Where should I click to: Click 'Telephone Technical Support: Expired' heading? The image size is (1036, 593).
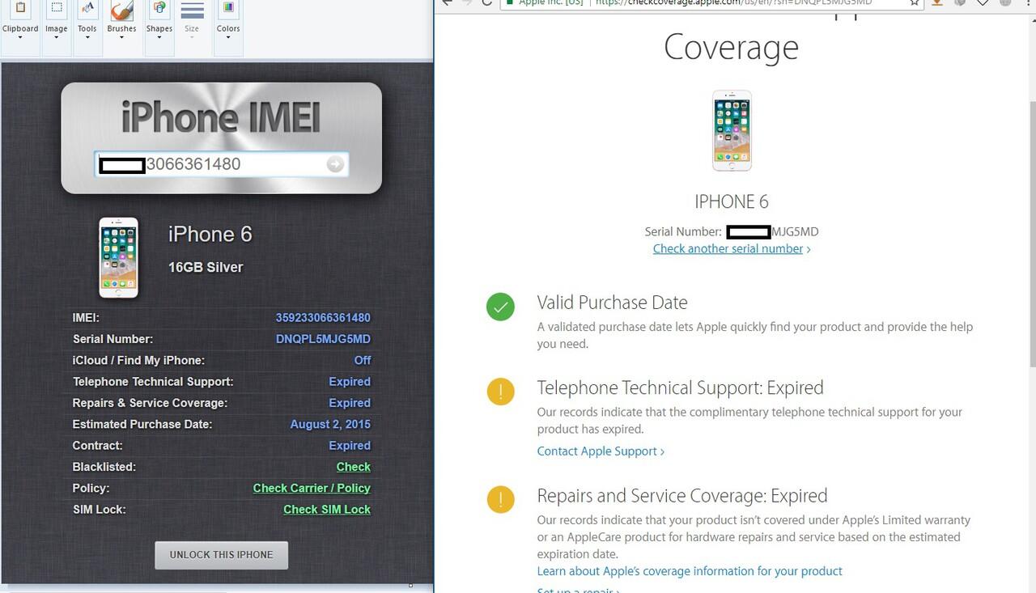[681, 388]
